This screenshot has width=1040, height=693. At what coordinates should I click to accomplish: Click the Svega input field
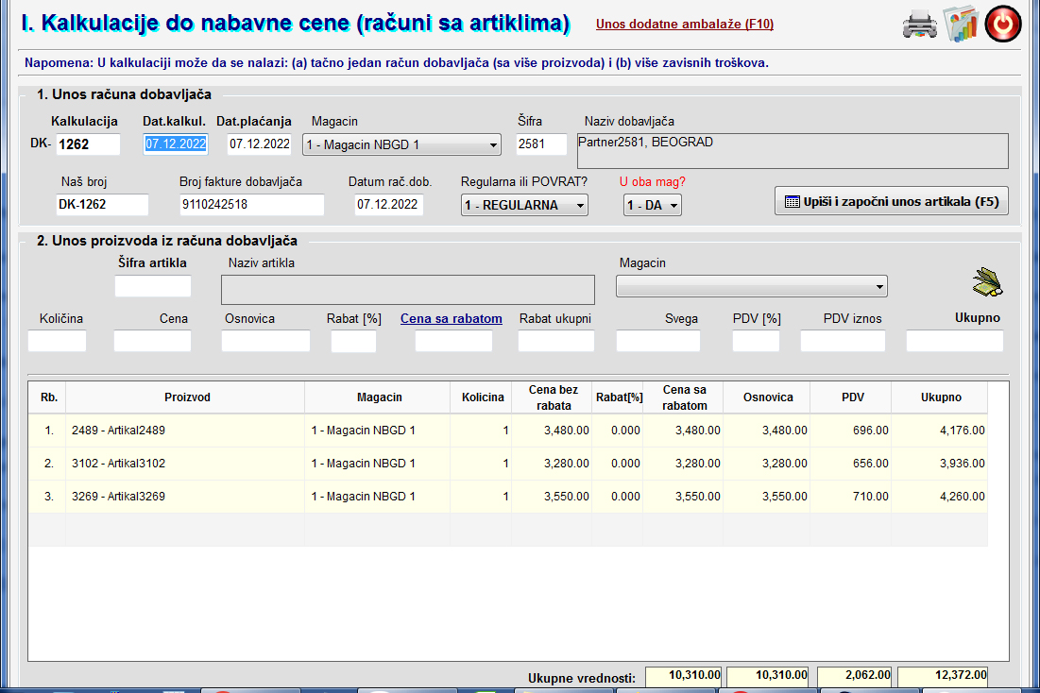[658, 341]
